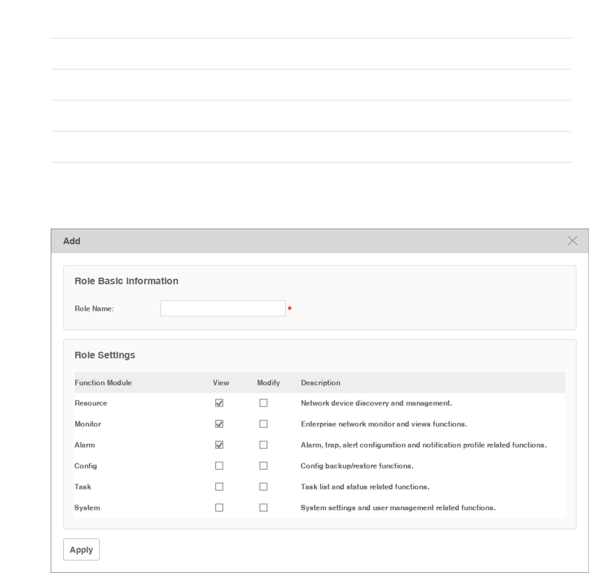The image size is (589, 573).
Task: Click the View column header
Action: (221, 383)
